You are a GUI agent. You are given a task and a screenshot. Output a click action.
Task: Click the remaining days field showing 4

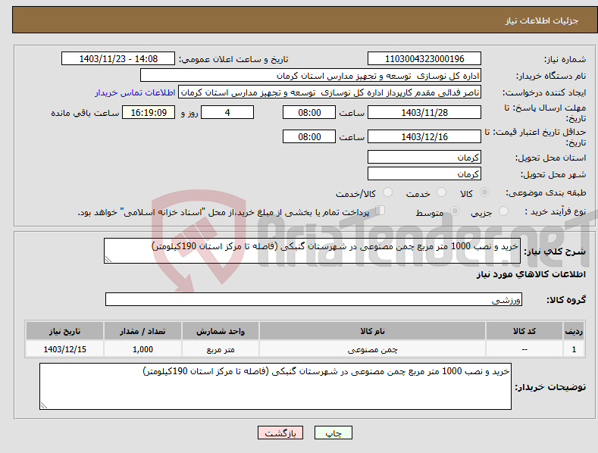[227, 112]
